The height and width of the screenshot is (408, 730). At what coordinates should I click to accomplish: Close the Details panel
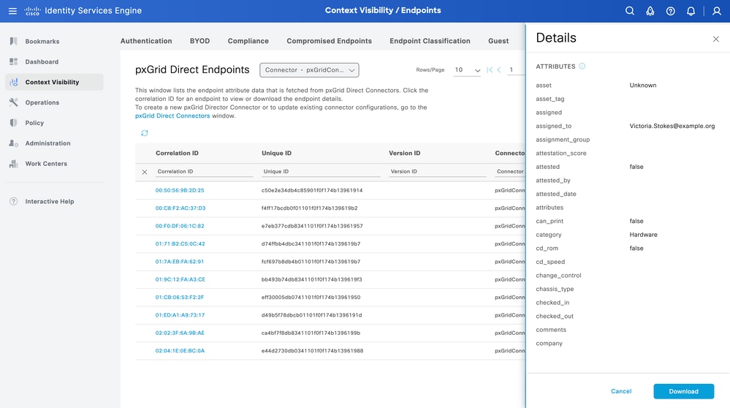click(716, 39)
